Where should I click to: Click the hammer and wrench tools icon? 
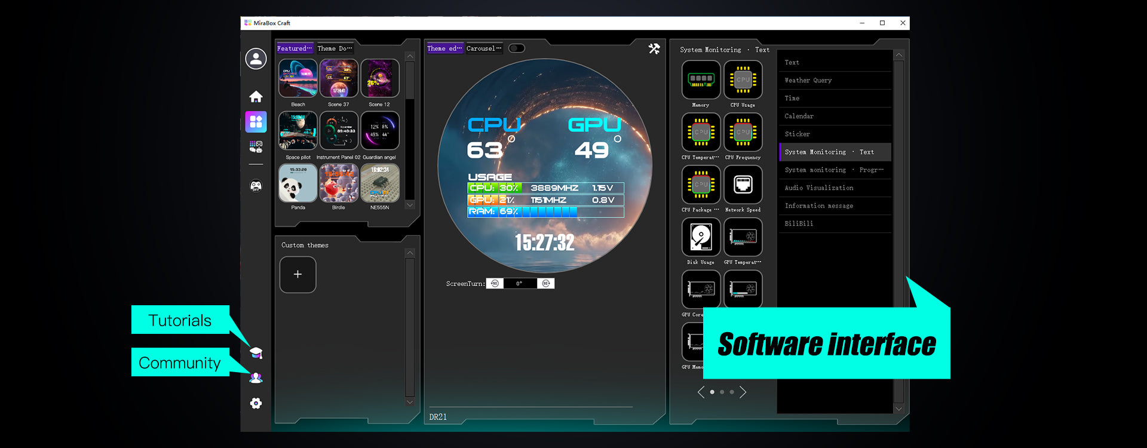[x=654, y=49]
